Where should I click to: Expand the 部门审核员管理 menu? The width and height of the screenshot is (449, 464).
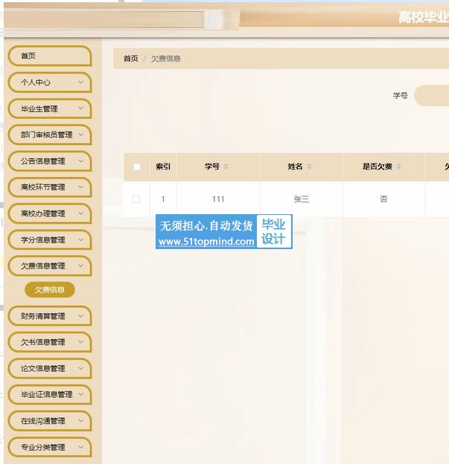coord(48,135)
